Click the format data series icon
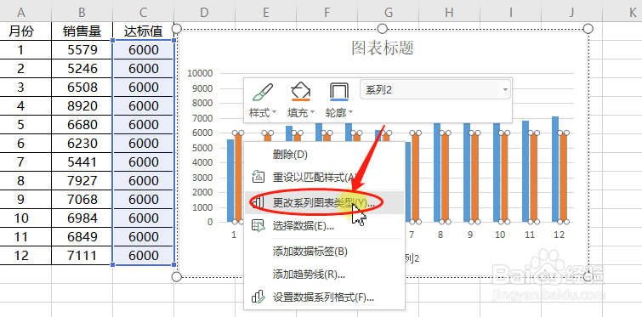 259,297
